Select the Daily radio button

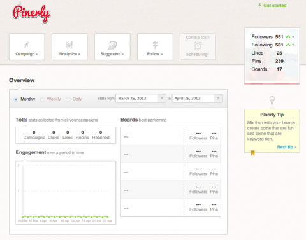pyautogui.click(x=68, y=99)
